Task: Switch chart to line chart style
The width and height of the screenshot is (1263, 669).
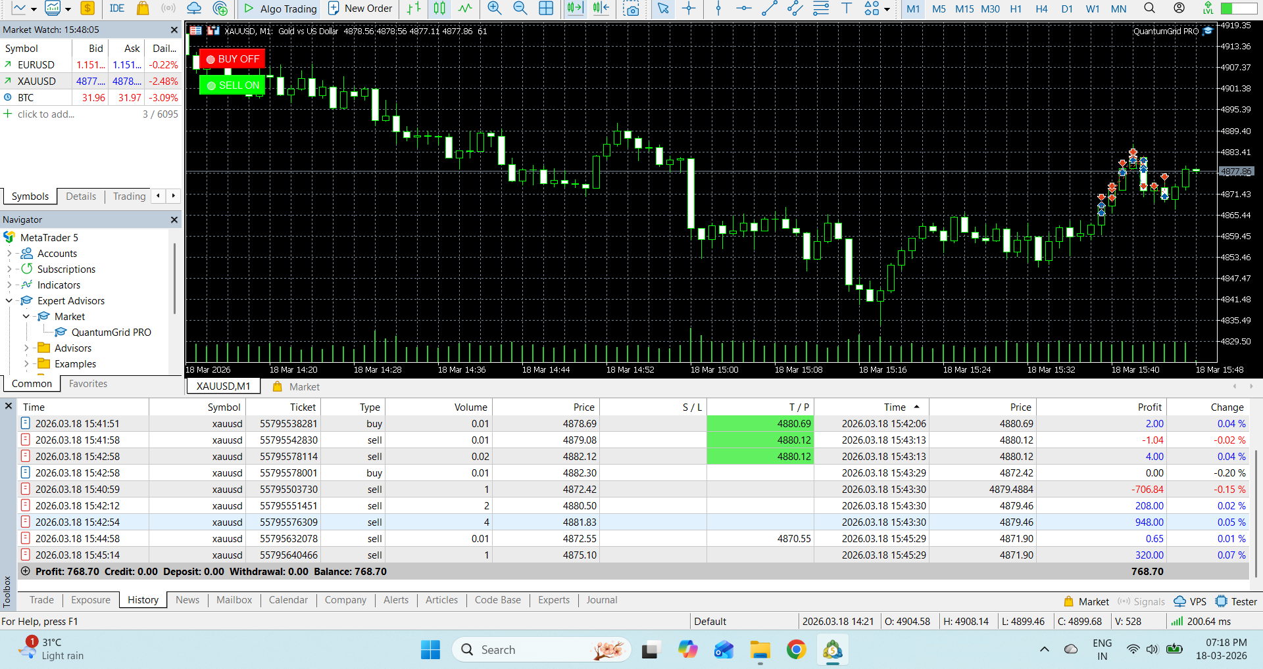Action: point(465,9)
